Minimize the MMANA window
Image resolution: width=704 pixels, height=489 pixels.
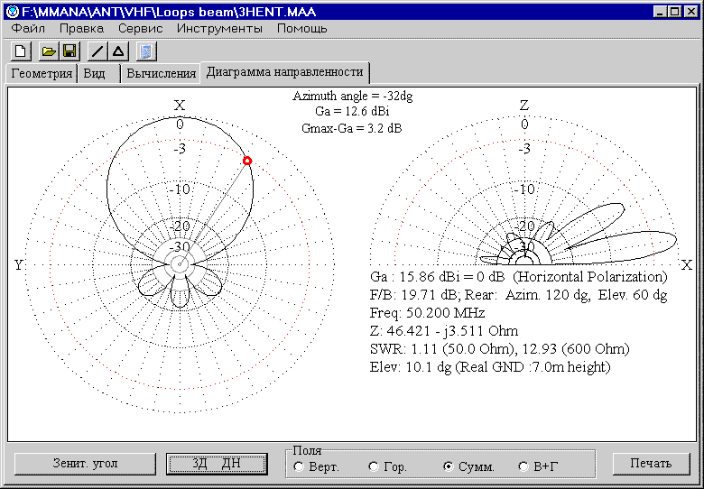click(660, 11)
